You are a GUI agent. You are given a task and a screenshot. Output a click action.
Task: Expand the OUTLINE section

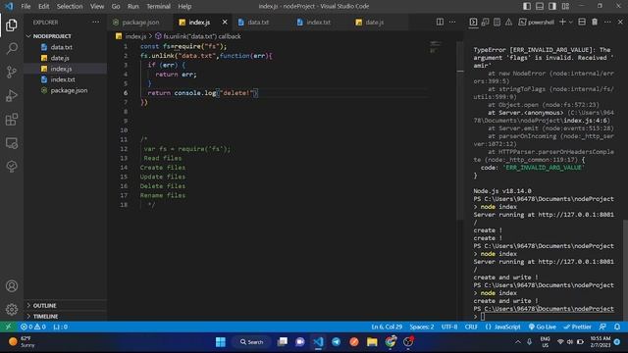click(66, 305)
